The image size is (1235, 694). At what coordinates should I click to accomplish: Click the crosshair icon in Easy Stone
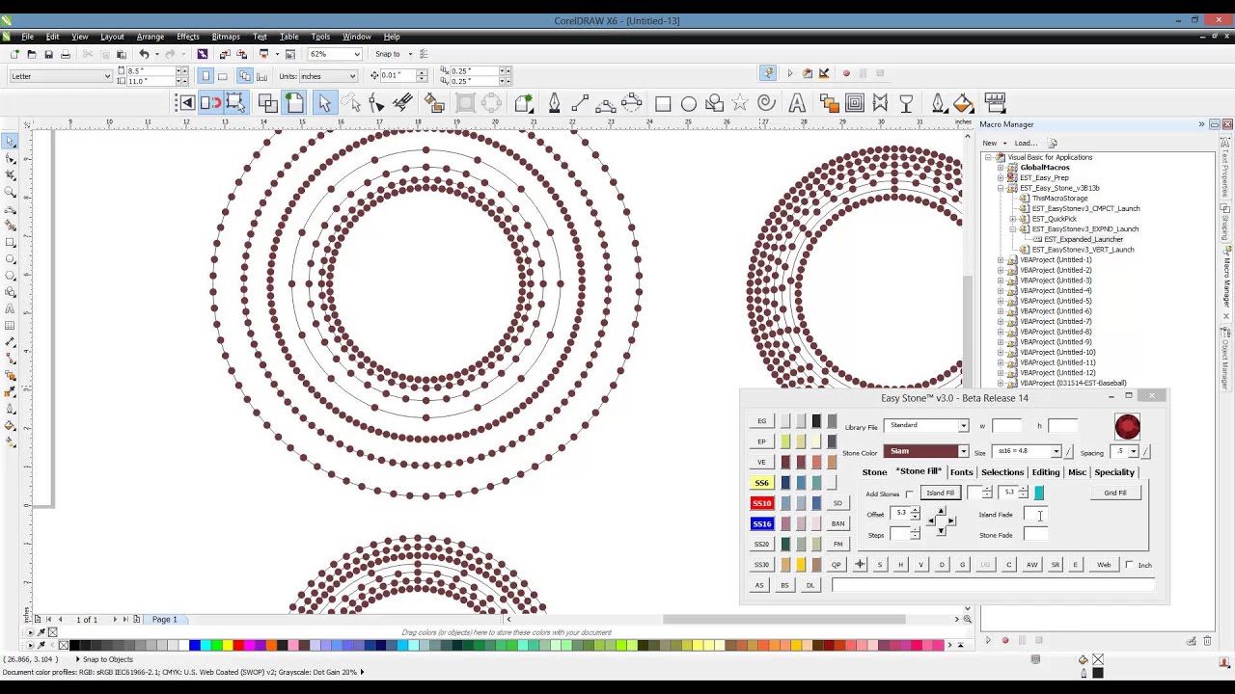pos(860,565)
